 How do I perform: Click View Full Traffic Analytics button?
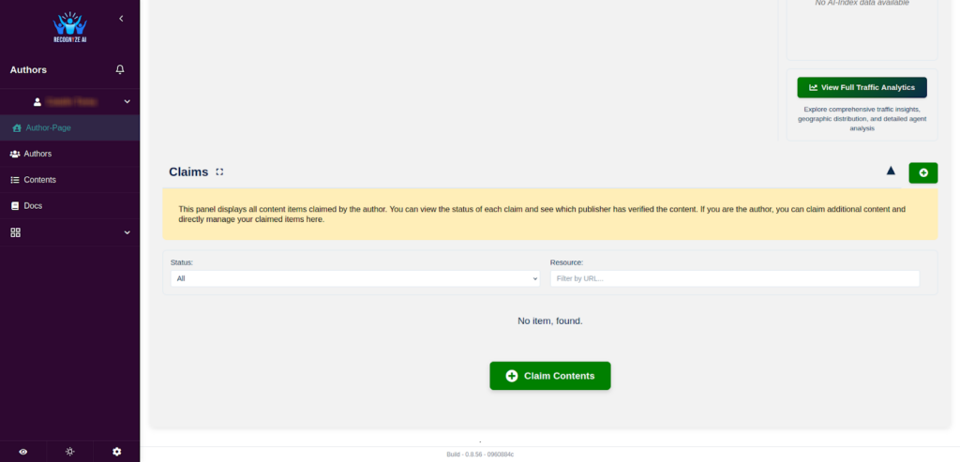pos(862,87)
